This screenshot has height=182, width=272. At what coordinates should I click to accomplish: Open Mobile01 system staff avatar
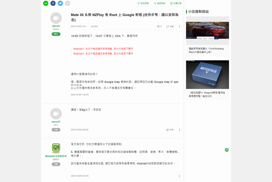[56, 148]
